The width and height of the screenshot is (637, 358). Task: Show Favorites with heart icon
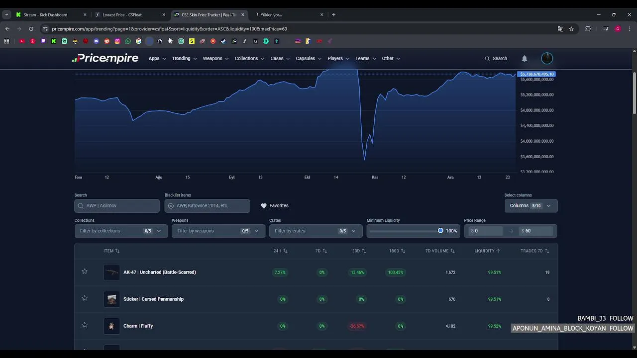(275, 205)
